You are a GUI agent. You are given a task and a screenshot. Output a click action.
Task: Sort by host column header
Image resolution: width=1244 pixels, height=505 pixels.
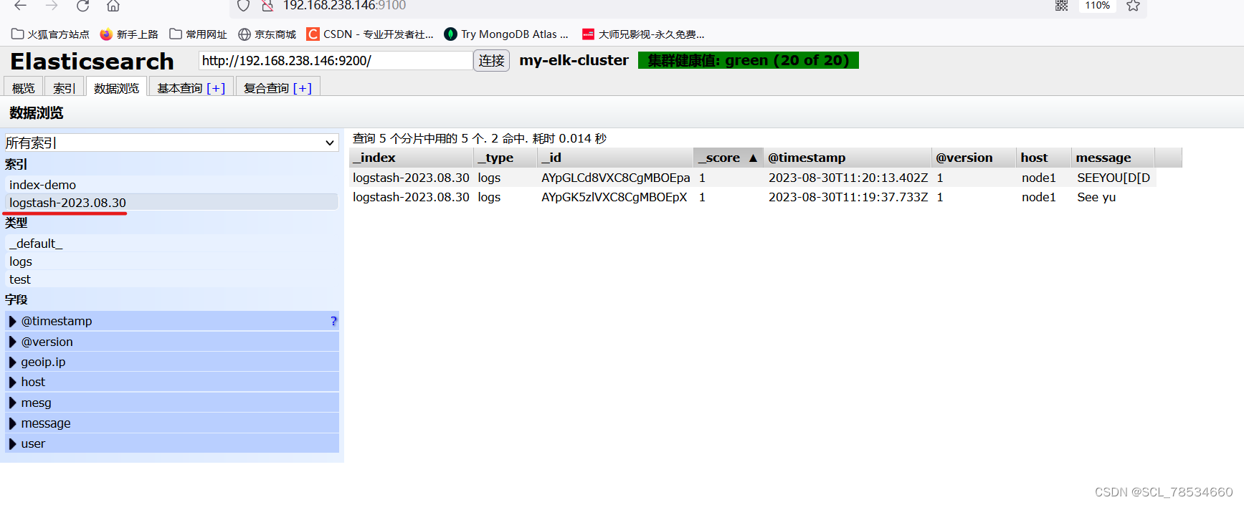[1044, 158]
